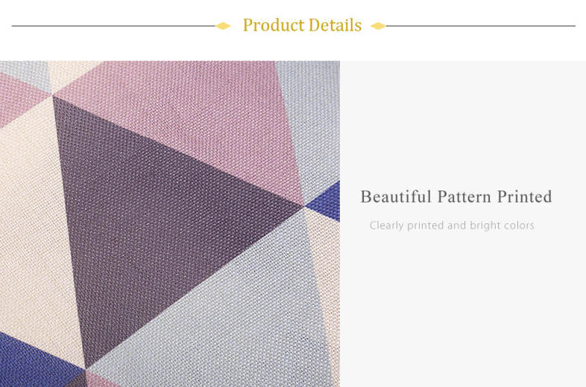The height and width of the screenshot is (387, 586).
Task: Click the gray divider line right of heading
Action: [481, 26]
